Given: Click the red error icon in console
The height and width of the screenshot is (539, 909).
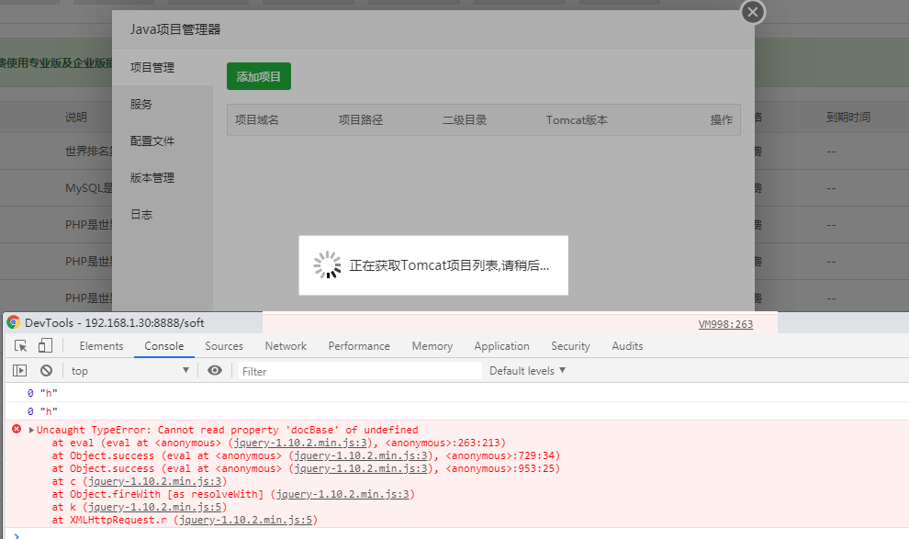Looking at the screenshot, I should pos(17,430).
